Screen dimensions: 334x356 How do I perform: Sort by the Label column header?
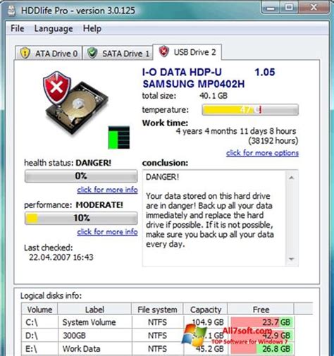point(94,309)
